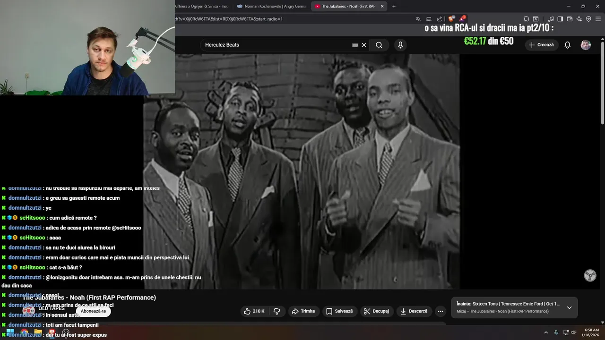Open File Explorer from the taskbar
Viewport: 605px width, 340px height.
tap(38, 332)
